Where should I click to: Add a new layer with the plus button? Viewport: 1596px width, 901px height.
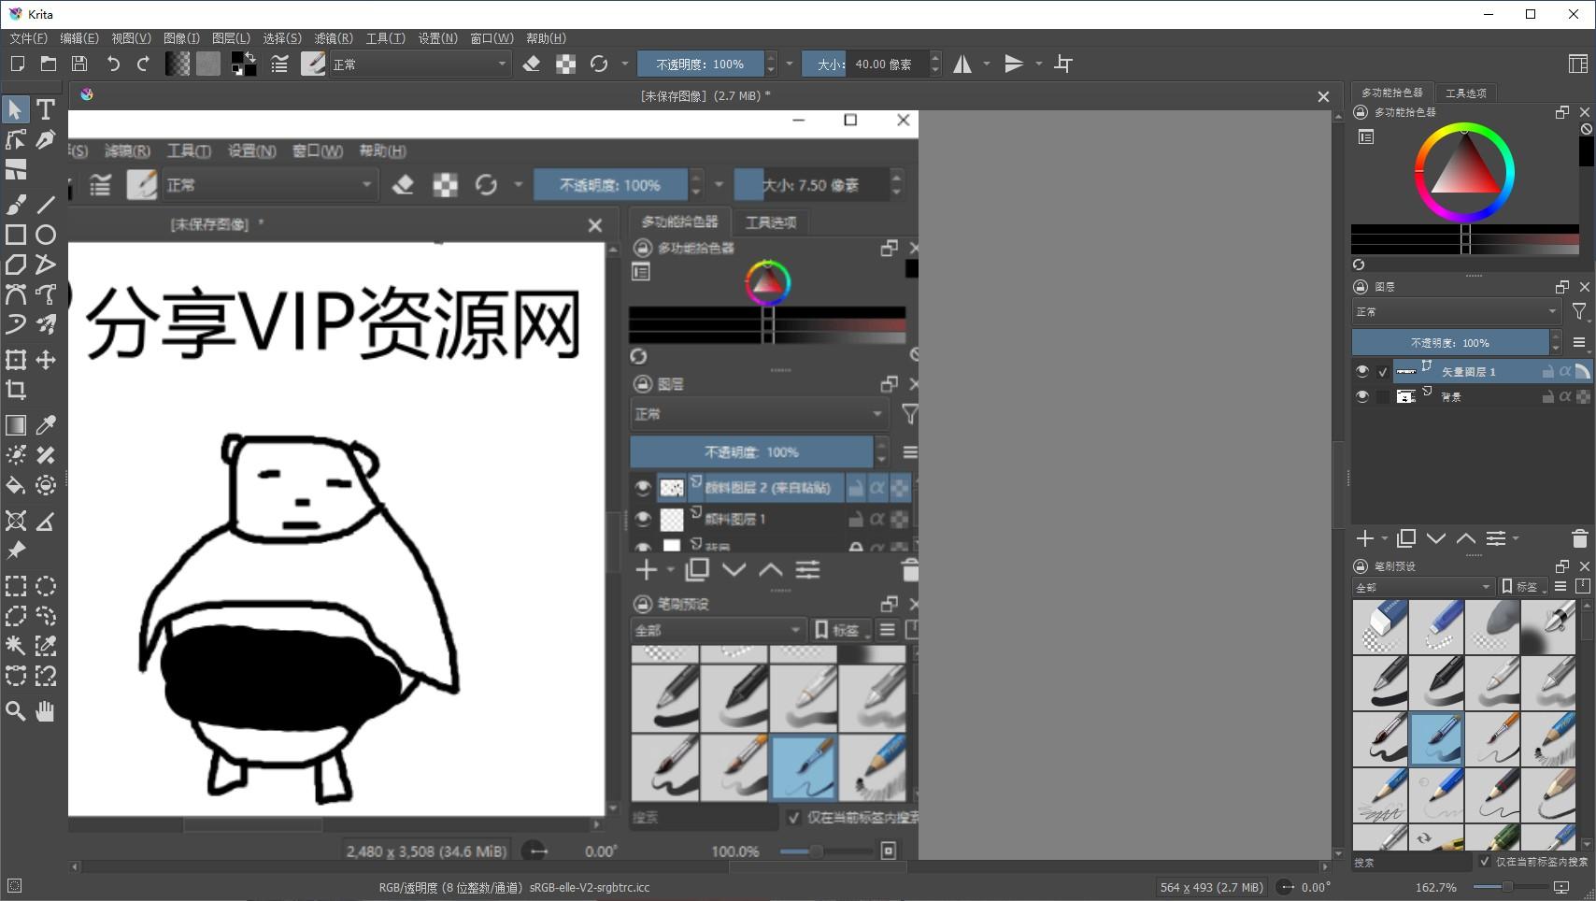(x=1363, y=538)
